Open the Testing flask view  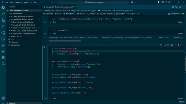pyautogui.click(x=3, y=45)
